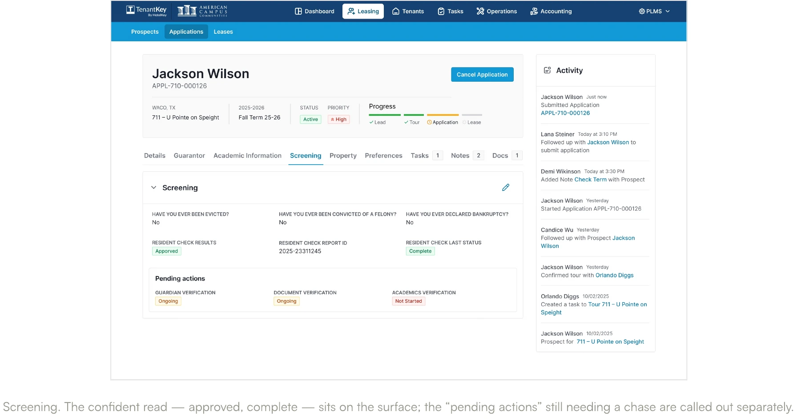Image resolution: width=797 pixels, height=419 pixels.
Task: Open the Preferences tab
Action: point(383,155)
